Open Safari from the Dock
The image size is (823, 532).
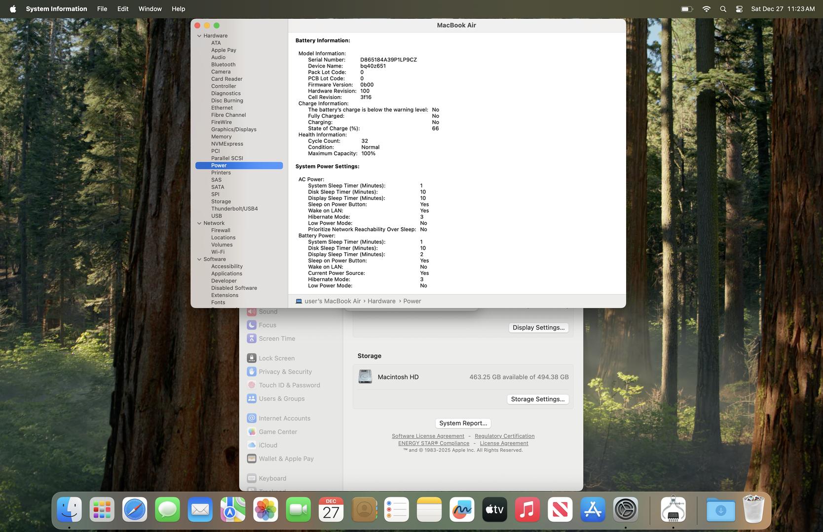[x=135, y=510]
